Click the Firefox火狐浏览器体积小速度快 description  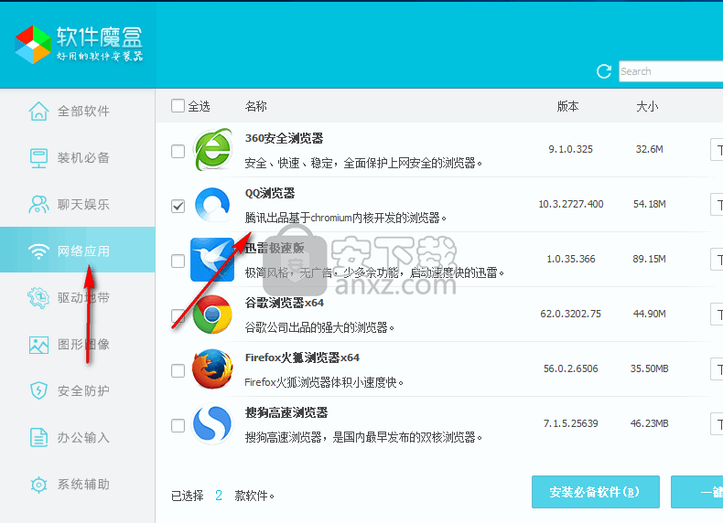[x=324, y=382]
